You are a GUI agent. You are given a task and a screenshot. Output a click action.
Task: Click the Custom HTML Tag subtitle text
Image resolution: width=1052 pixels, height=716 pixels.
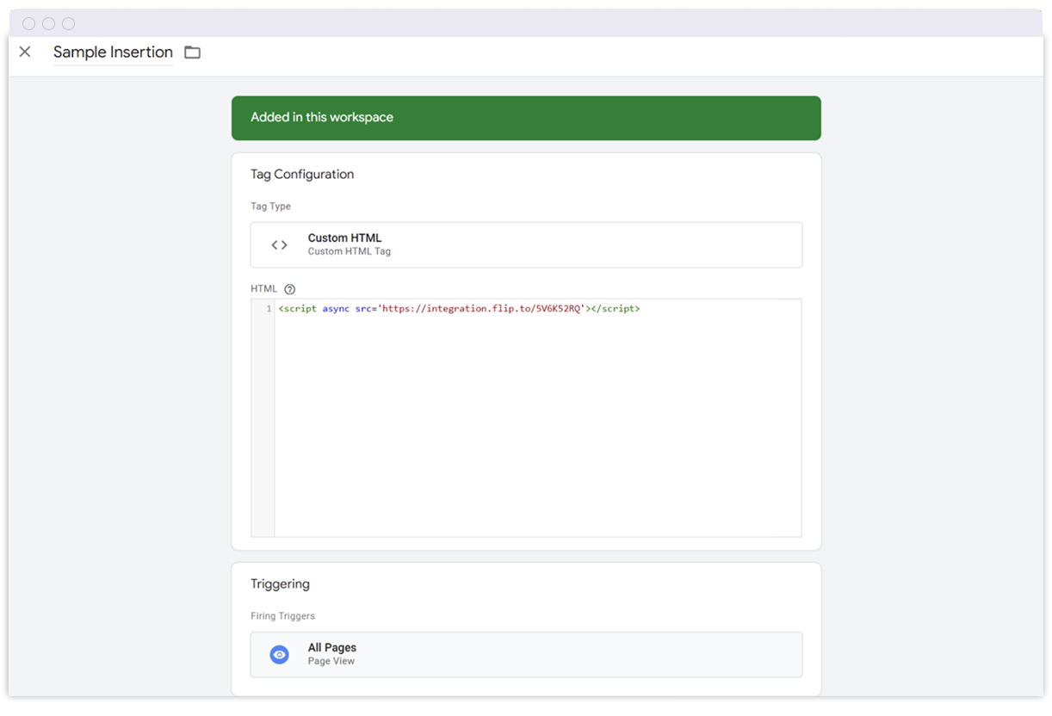click(x=350, y=252)
